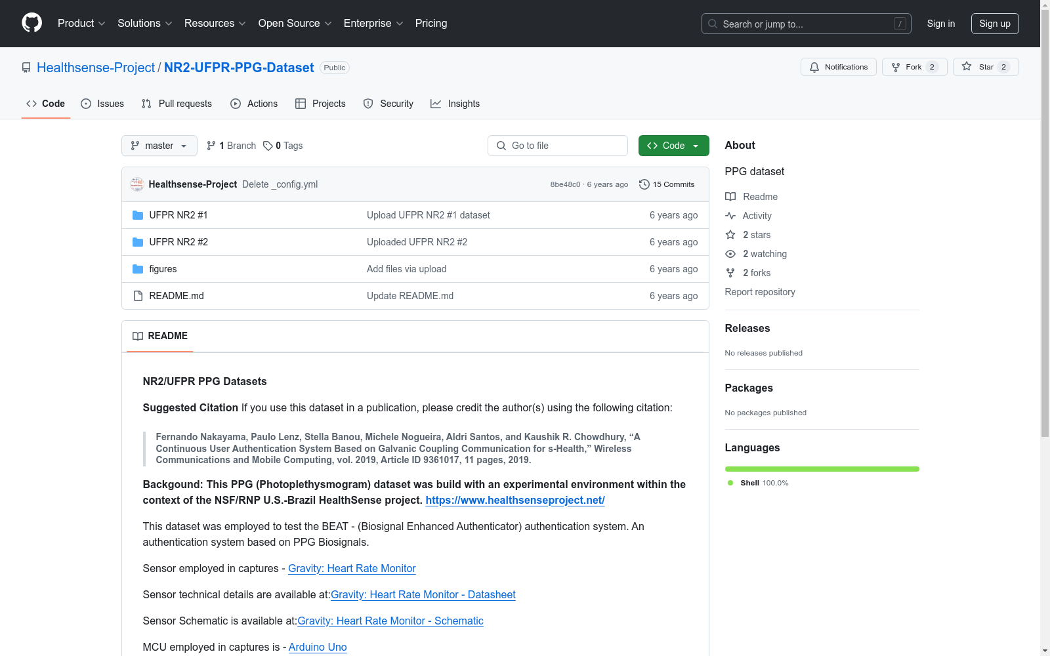This screenshot has width=1050, height=656.
Task: Open Readme link in About sidebar
Action: coord(751,197)
